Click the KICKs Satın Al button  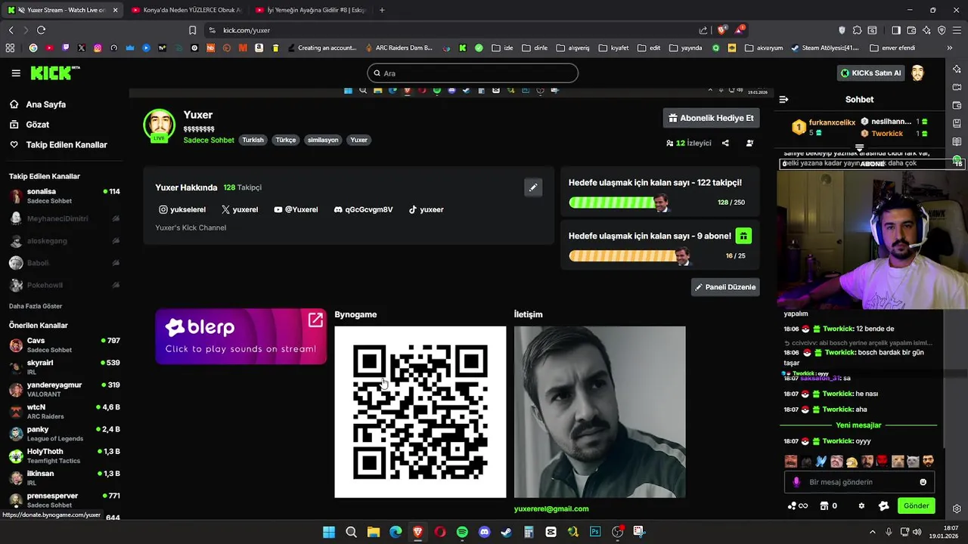[x=871, y=73]
